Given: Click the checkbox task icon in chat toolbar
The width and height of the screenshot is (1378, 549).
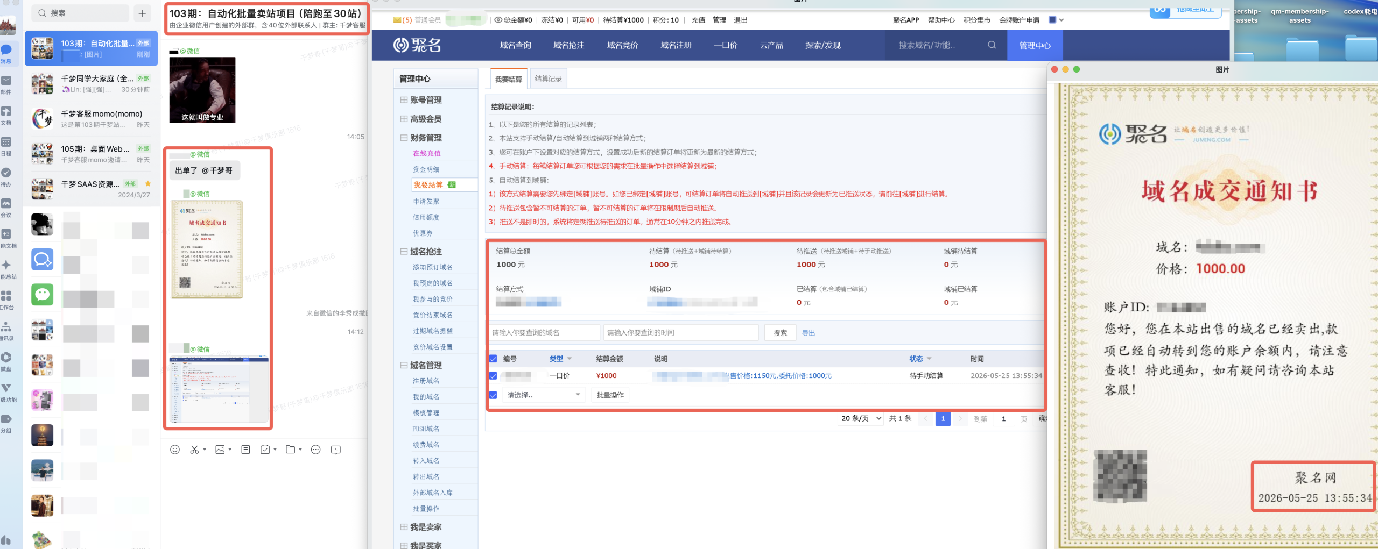Looking at the screenshot, I should [x=265, y=450].
